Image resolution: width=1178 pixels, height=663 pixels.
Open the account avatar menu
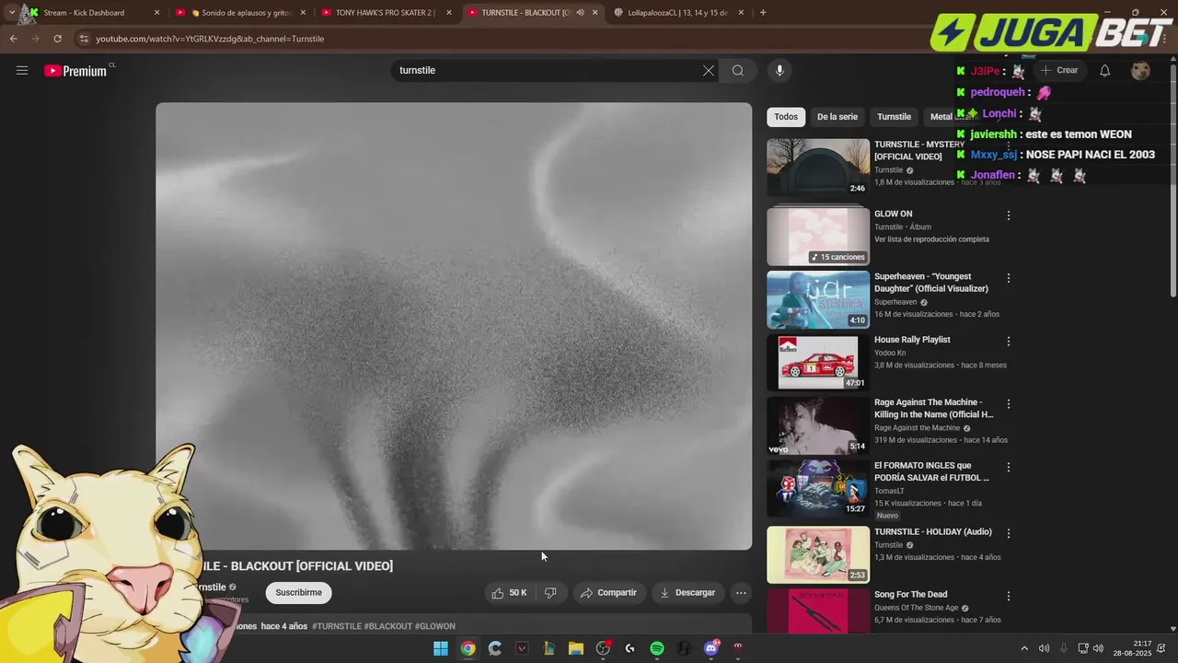(1141, 70)
